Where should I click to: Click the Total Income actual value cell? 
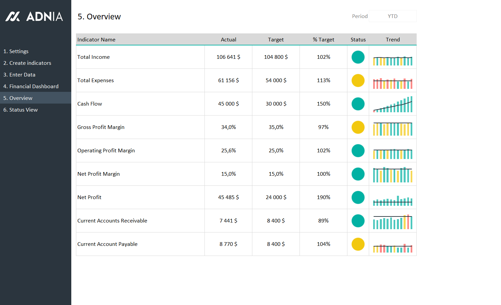point(228,57)
